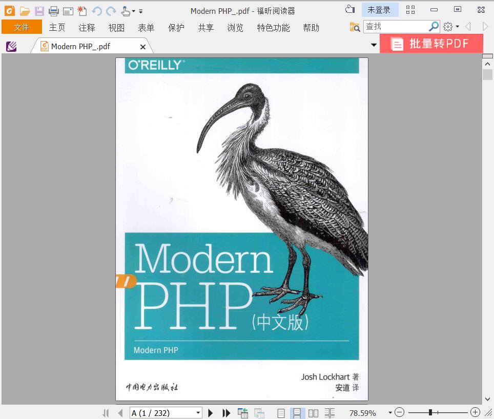Switch to continuous facing view mode
Image resolution: width=494 pixels, height=419 pixels.
(x=330, y=413)
